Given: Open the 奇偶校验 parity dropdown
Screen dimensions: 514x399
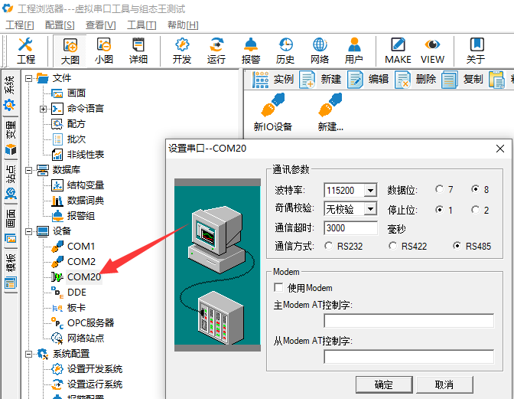Looking at the screenshot, I should pos(370,209).
